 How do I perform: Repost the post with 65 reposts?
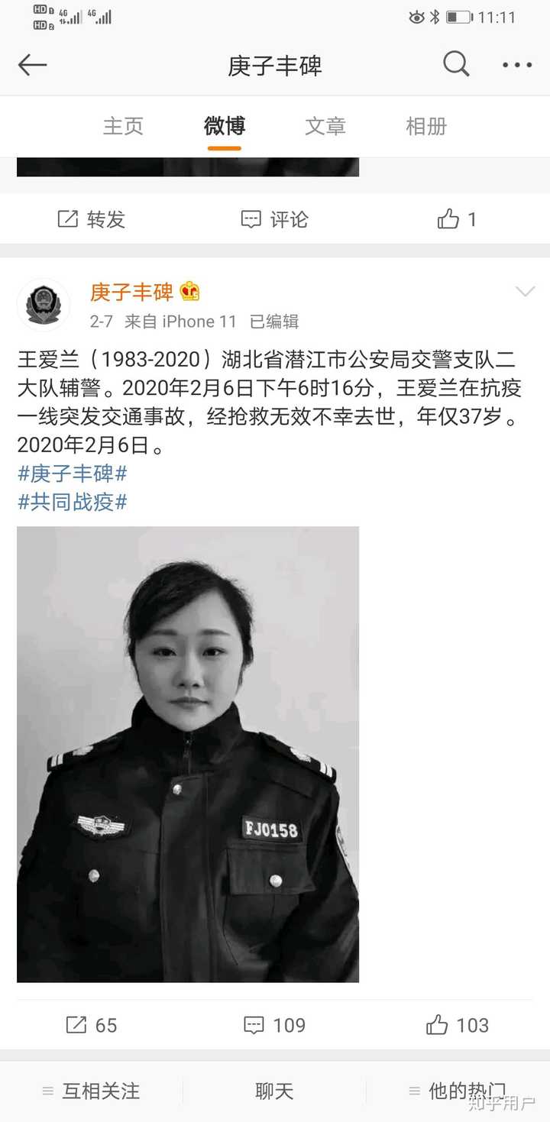pyautogui.click(x=76, y=1025)
